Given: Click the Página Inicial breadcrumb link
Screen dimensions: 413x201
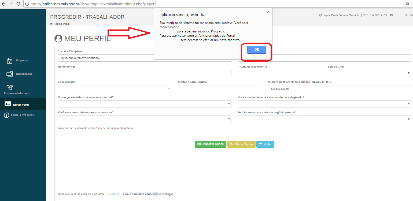Looking at the screenshot, I should [x=61, y=24].
